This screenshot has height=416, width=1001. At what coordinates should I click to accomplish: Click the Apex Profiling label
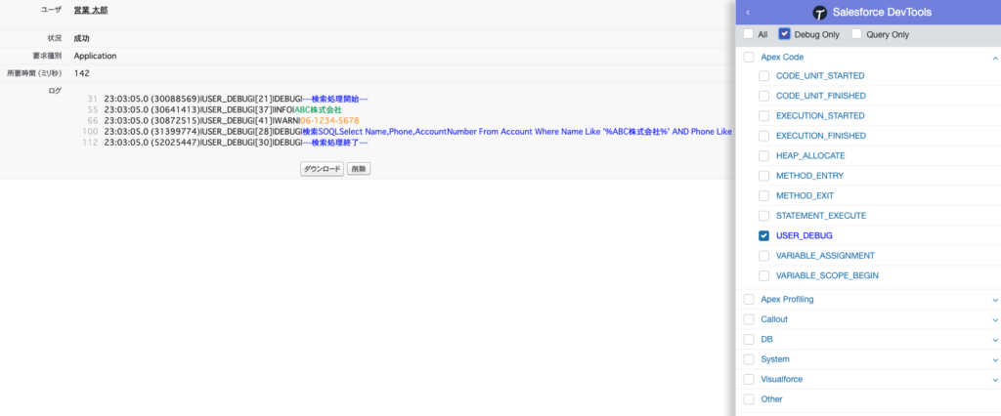point(787,299)
